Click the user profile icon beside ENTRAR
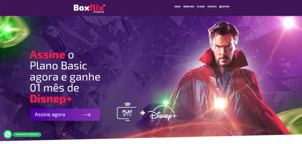The image size is (302, 144). tap(220, 6)
